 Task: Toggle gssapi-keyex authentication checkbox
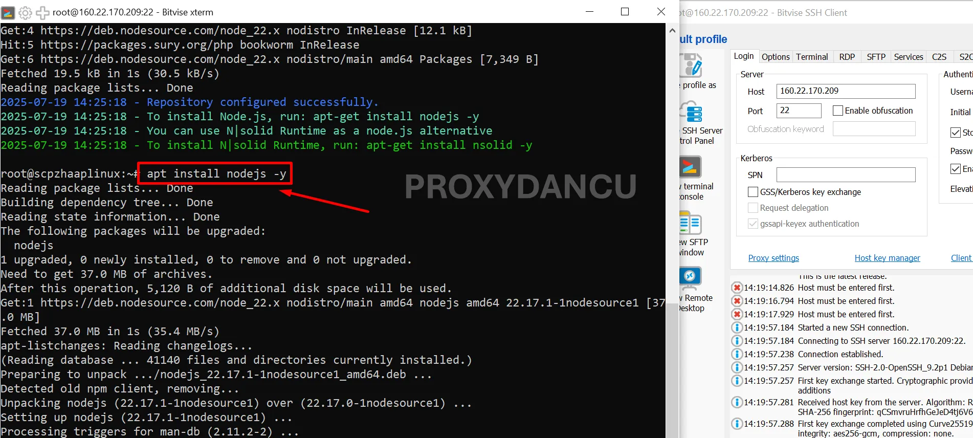click(753, 224)
